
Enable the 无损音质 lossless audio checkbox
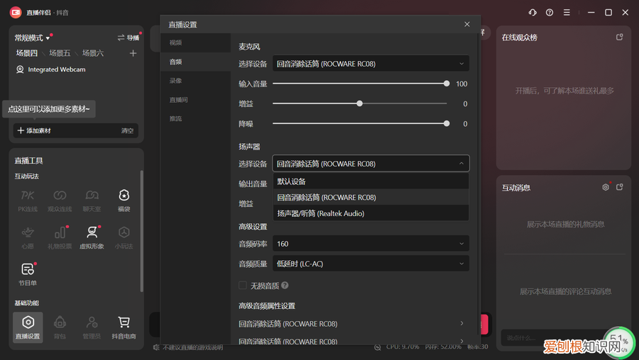(243, 286)
